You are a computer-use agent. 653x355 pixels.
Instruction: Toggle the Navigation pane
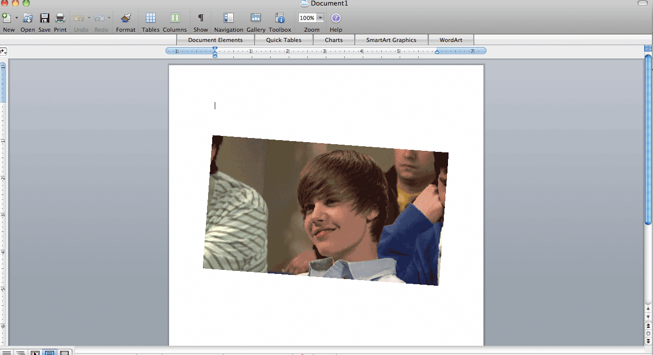pos(229,18)
